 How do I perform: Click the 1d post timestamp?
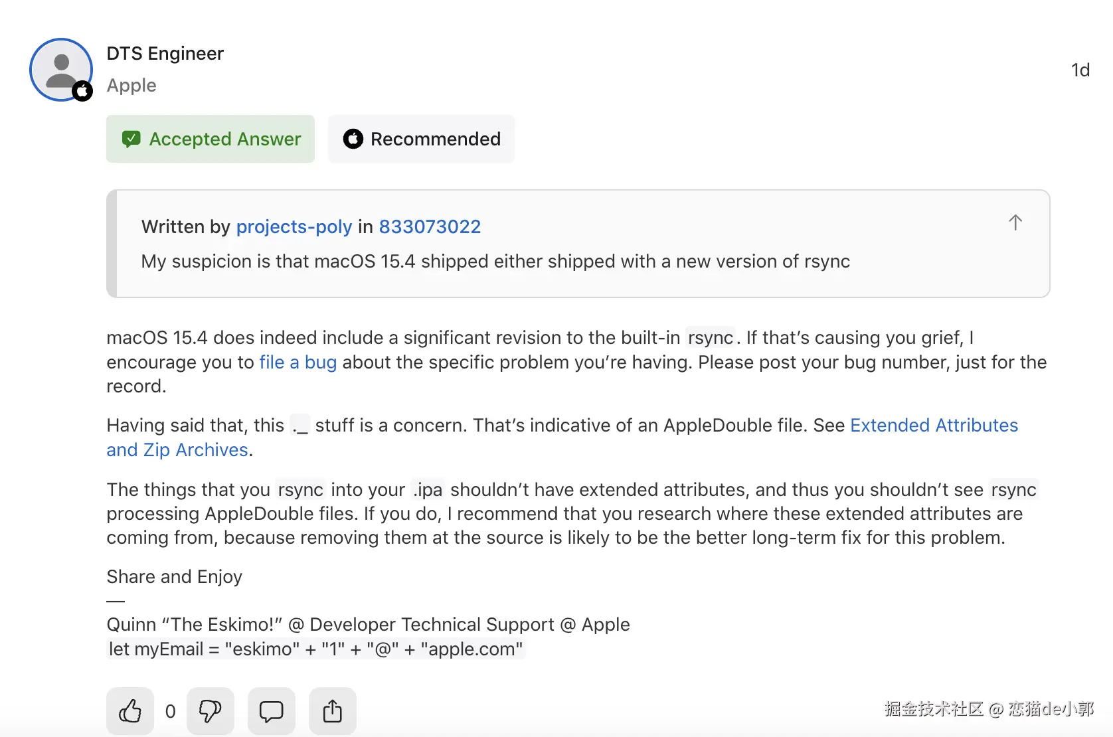(x=1080, y=70)
